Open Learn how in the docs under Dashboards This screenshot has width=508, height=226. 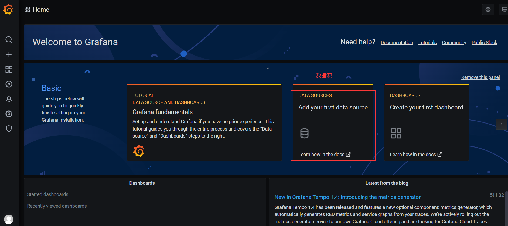click(416, 155)
